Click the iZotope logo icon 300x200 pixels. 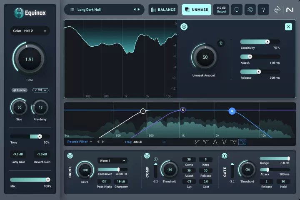pyautogui.click(x=277, y=10)
